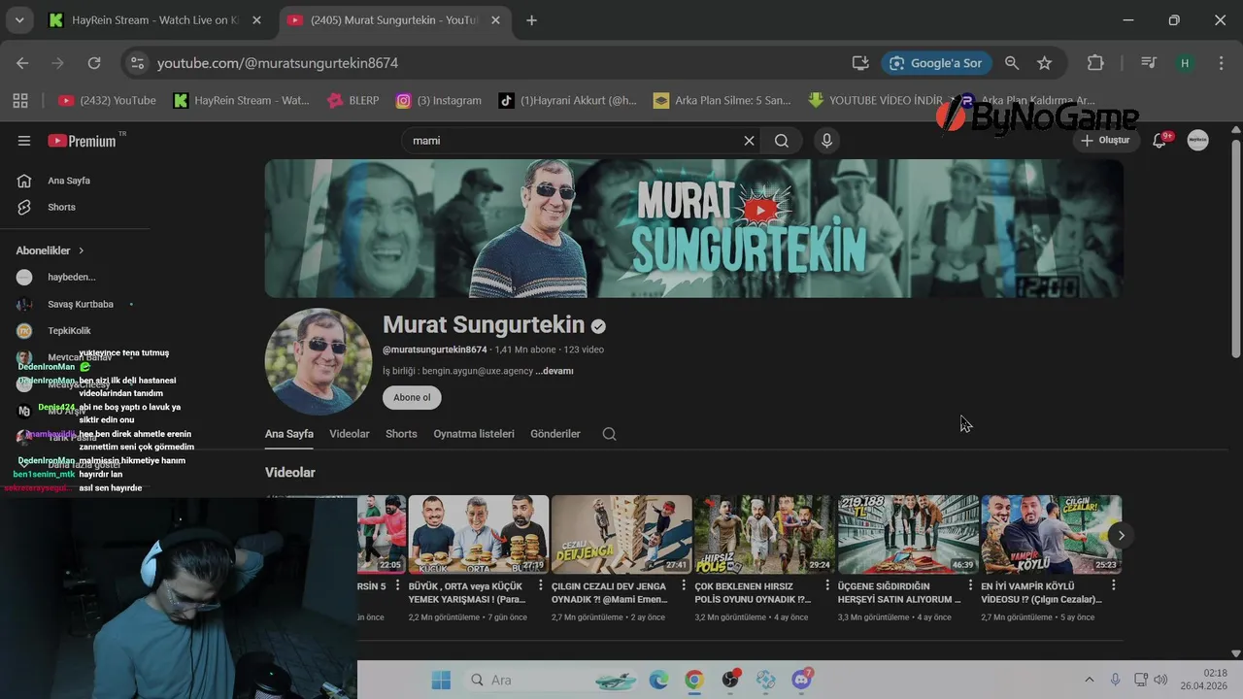Open options for the BÜYÜK, ORTA veya KÜÇÜK video
Viewport: 1243px width, 699px height.
[541, 585]
